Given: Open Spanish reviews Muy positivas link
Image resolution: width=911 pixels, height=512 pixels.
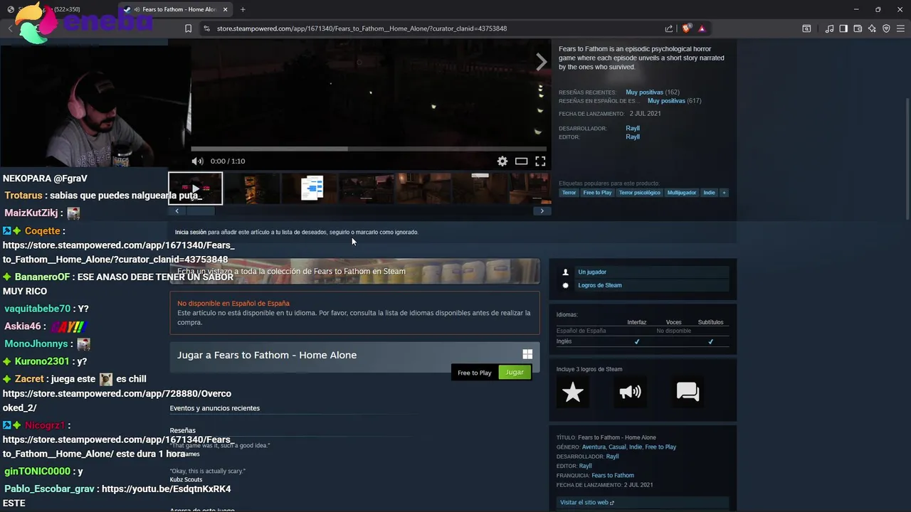Looking at the screenshot, I should 666,101.
